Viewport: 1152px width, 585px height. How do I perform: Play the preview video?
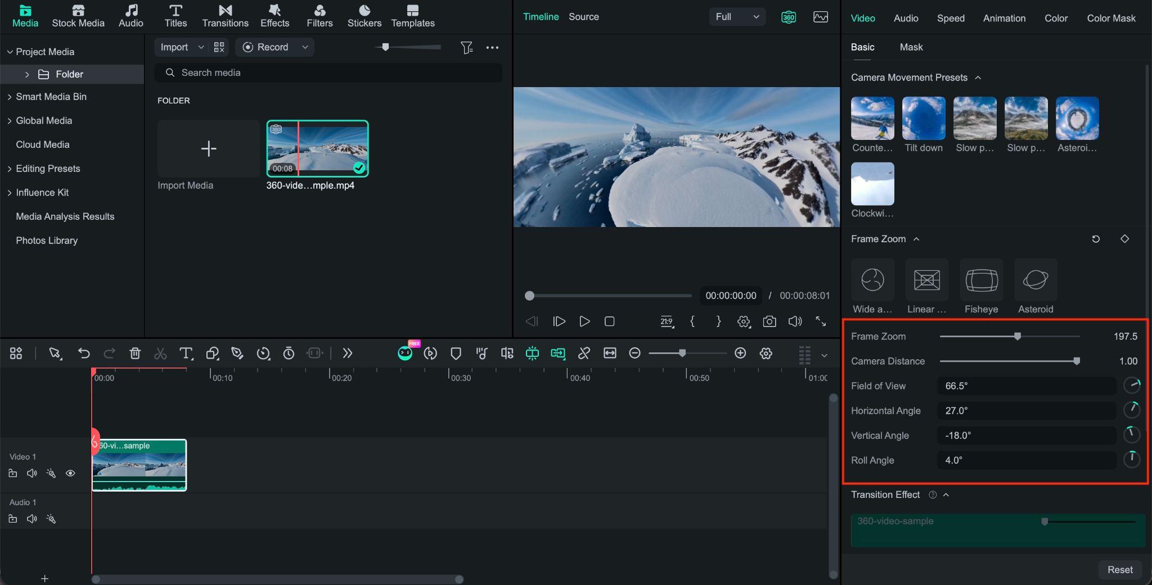point(584,321)
